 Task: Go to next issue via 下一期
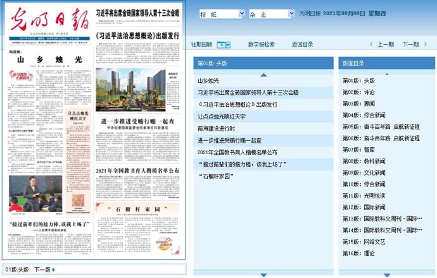[410, 45]
